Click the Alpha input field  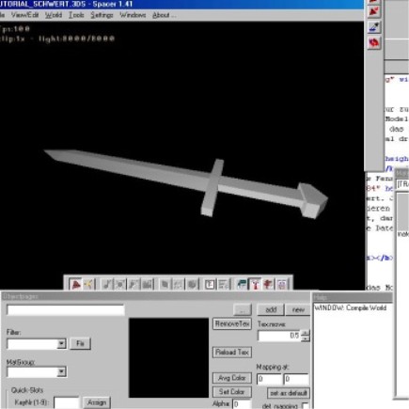[x=242, y=404]
